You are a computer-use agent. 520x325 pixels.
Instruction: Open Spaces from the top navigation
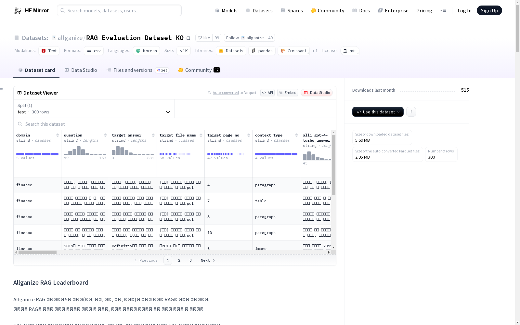click(x=292, y=10)
